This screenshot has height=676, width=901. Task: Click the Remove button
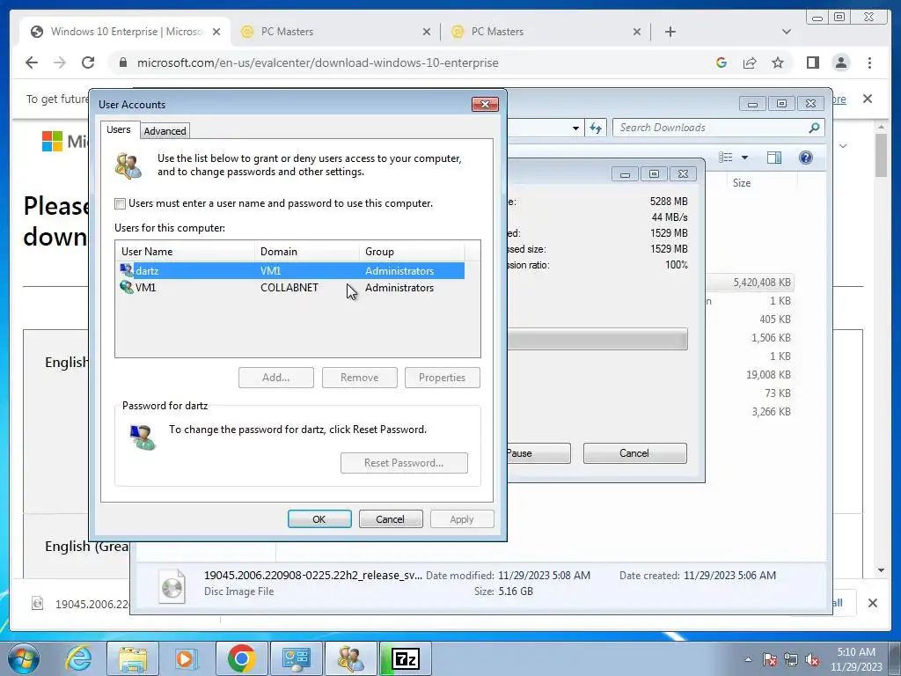(359, 378)
